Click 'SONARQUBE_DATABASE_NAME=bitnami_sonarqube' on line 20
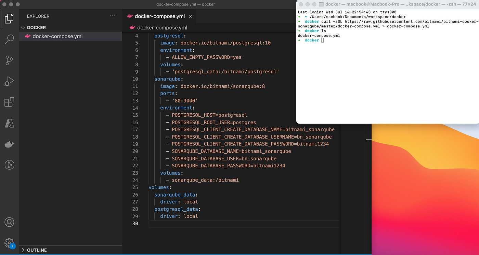 (x=231, y=151)
